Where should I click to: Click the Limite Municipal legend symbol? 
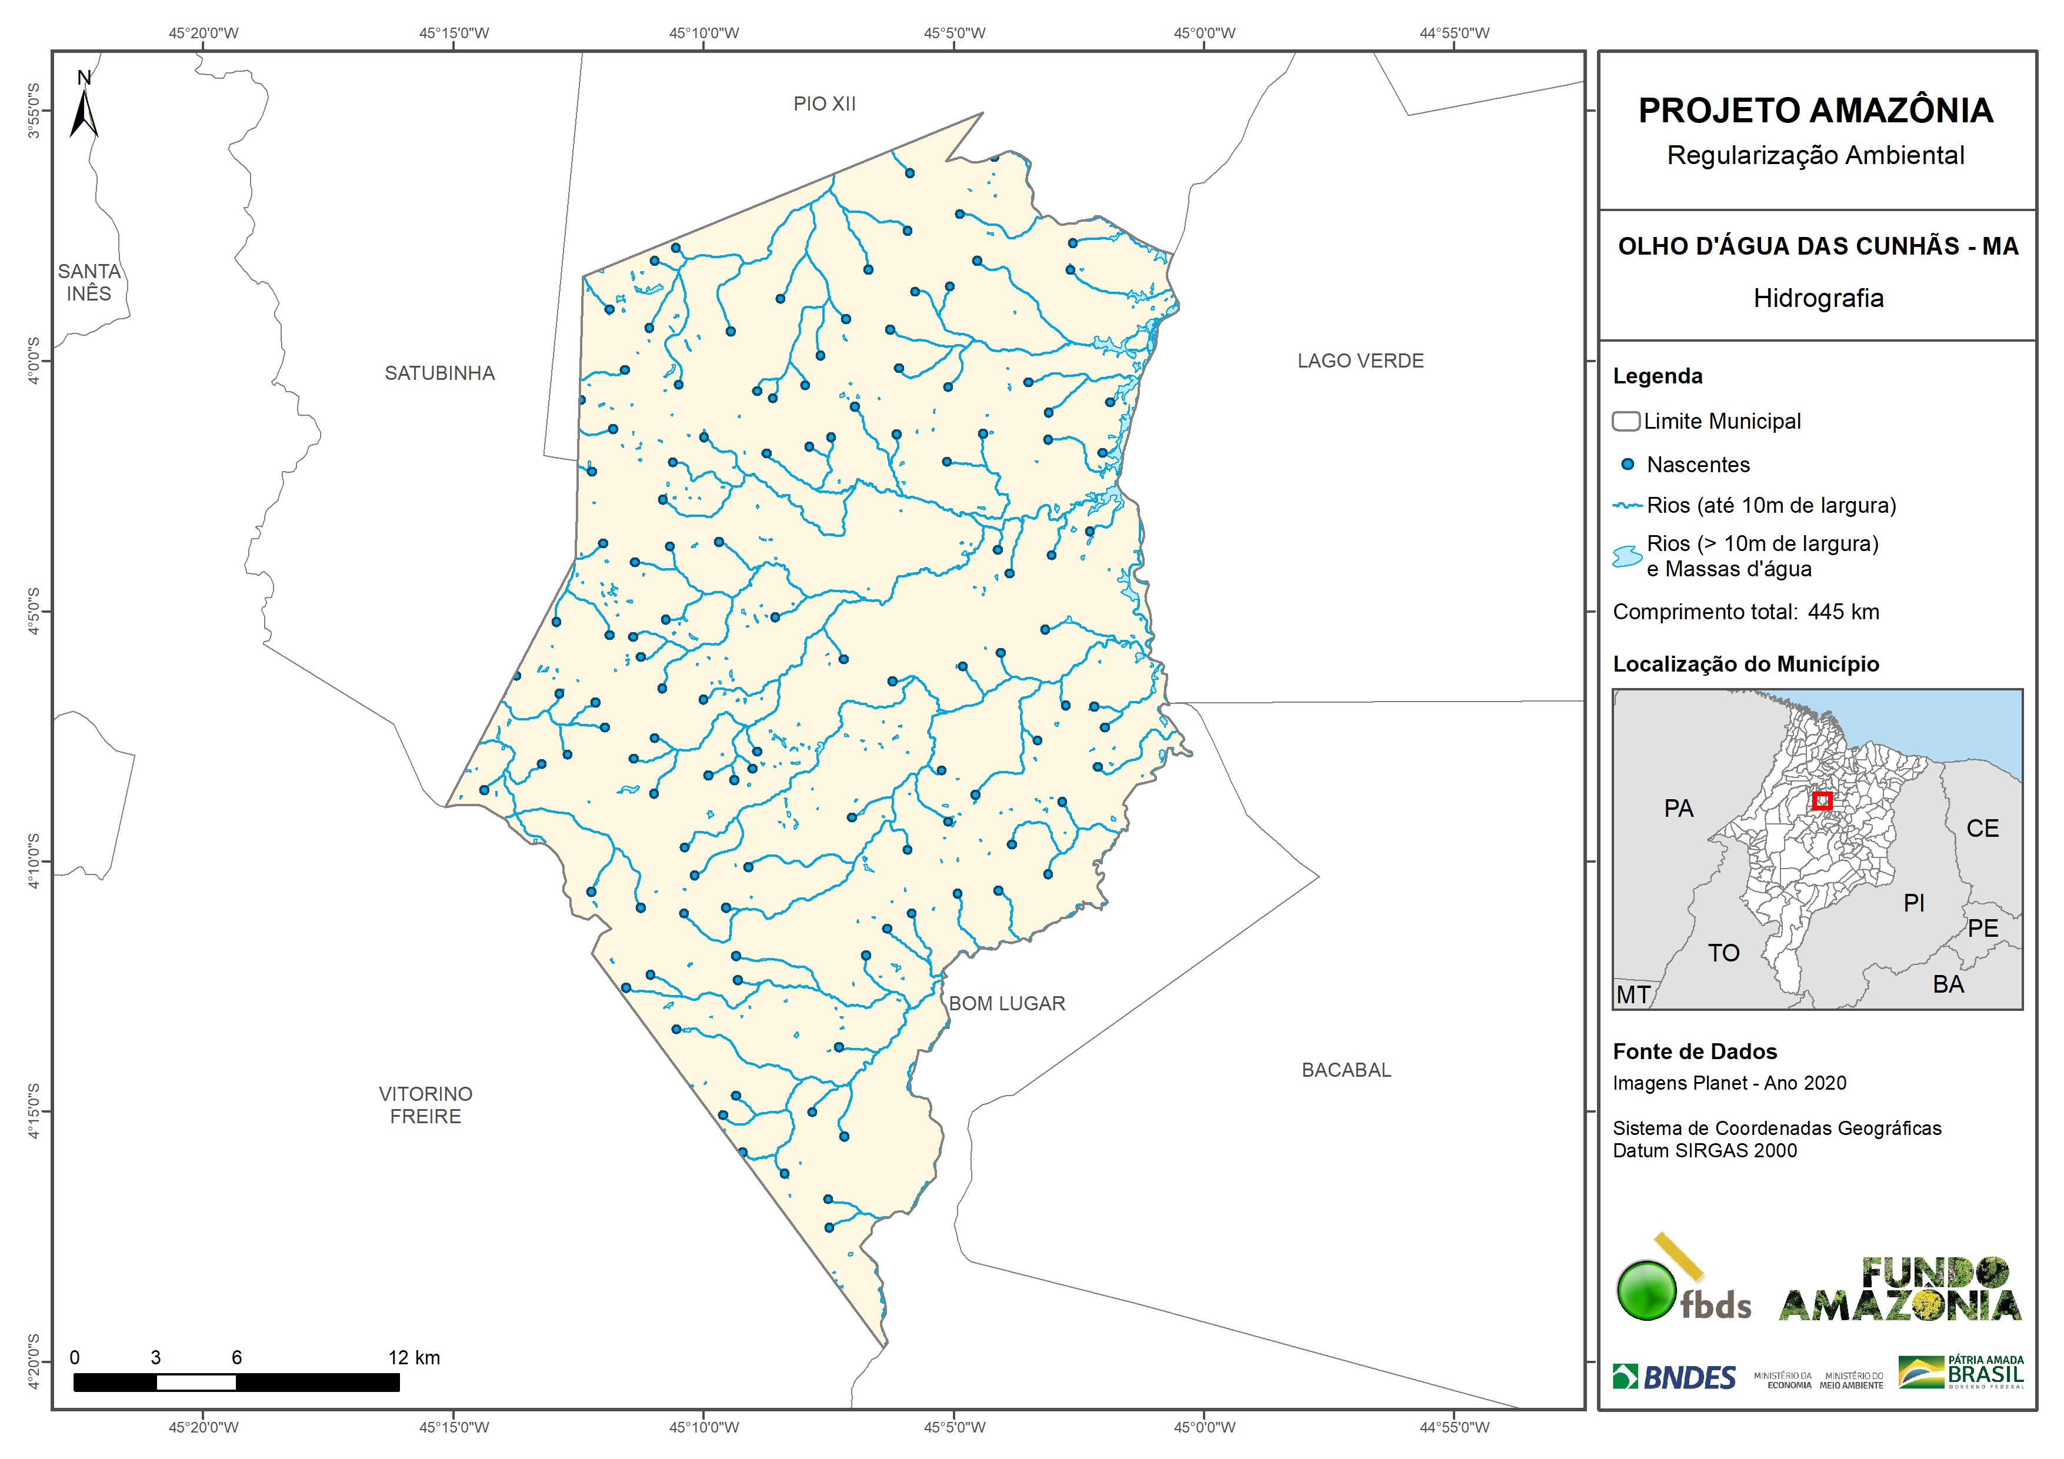point(1625,422)
